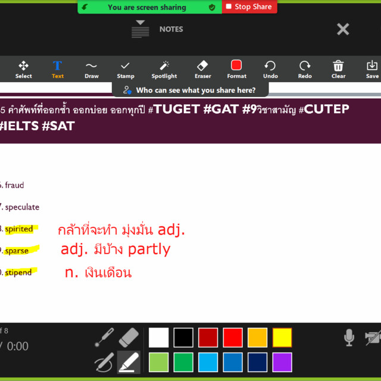
Task: Pick the white color swatch
Action: [159, 338]
